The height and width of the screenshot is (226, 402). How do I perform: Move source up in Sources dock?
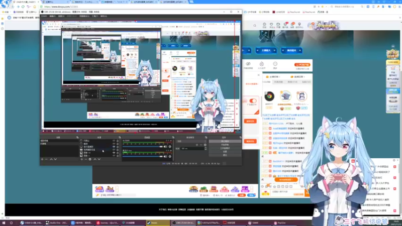(x=95, y=159)
